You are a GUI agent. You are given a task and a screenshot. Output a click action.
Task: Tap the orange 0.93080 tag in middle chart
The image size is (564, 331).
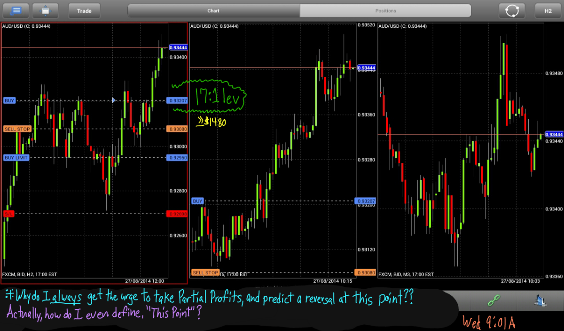[366, 272]
